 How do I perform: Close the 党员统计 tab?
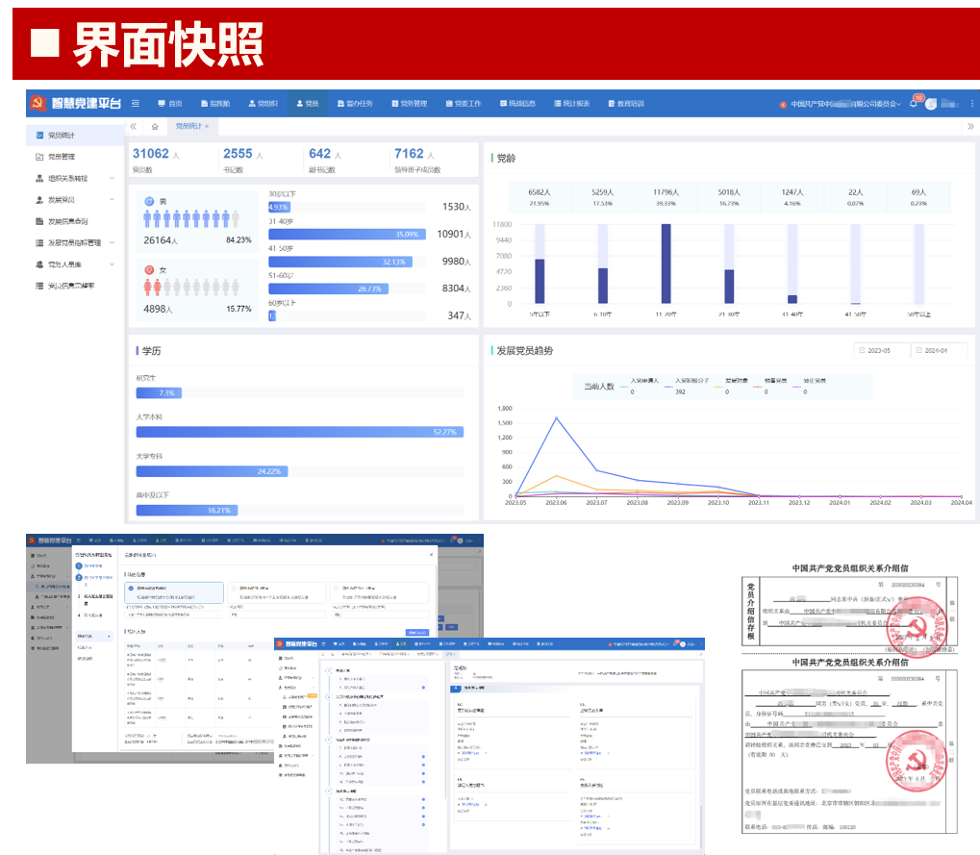click(207, 126)
